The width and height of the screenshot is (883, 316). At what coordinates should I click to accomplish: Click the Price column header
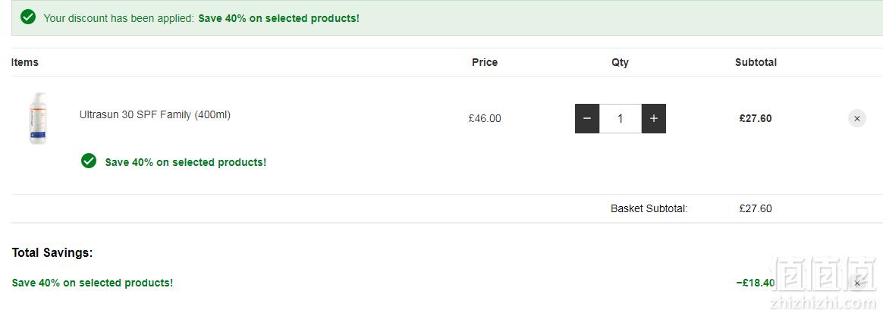tap(485, 62)
